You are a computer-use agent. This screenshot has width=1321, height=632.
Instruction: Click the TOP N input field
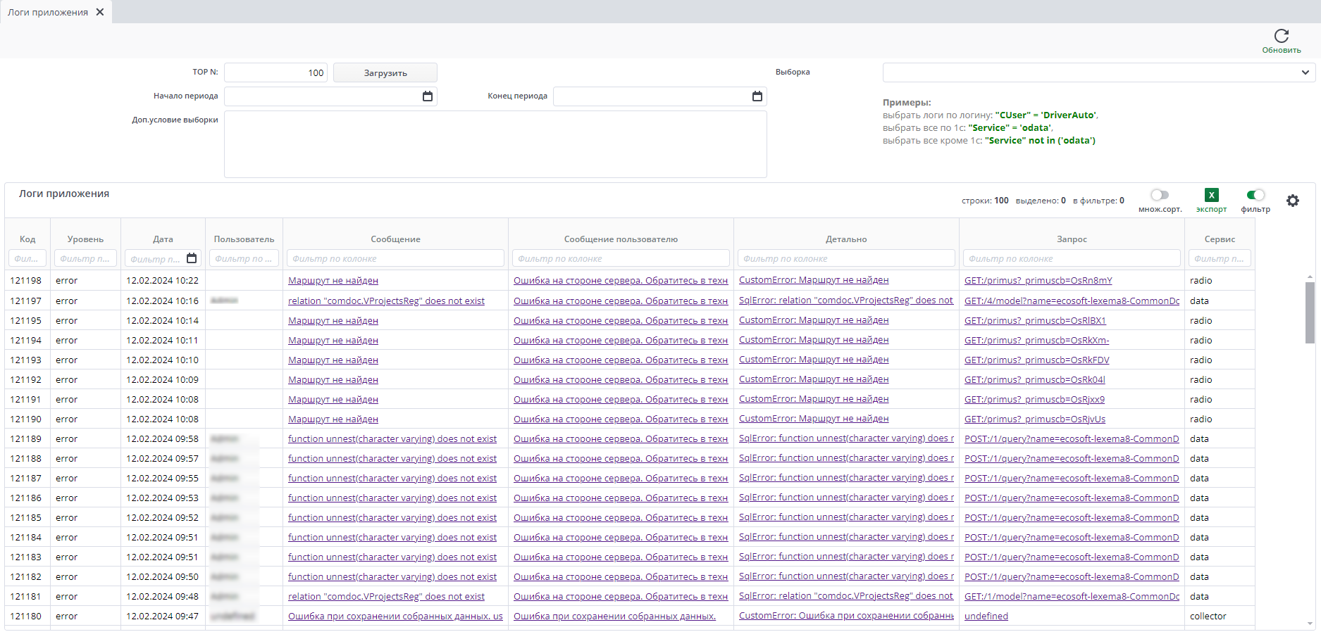click(x=275, y=72)
